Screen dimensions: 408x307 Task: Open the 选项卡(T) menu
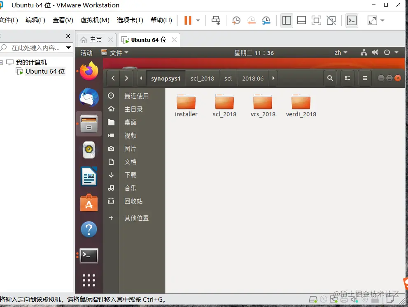tap(130, 20)
